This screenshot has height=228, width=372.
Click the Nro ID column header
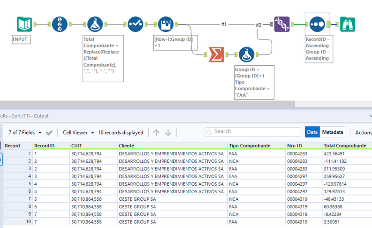point(304,146)
